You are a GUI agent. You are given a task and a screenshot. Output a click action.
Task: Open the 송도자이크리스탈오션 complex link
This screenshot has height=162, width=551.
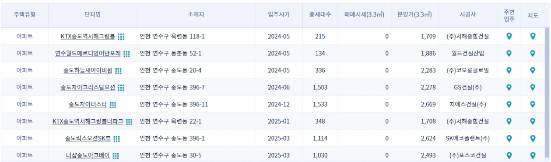click(88, 88)
